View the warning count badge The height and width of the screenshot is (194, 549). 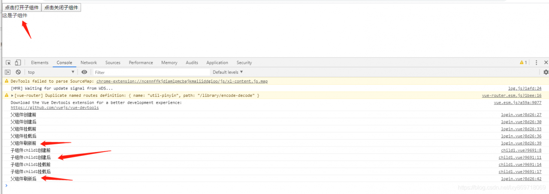(x=523, y=63)
